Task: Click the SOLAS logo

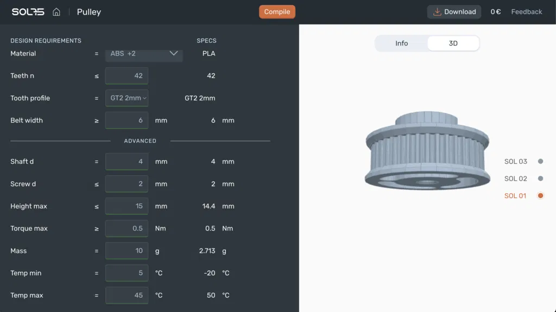Action: click(x=28, y=12)
